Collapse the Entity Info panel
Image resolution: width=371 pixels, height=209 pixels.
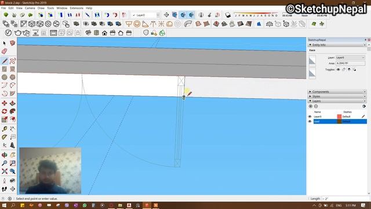(310, 45)
